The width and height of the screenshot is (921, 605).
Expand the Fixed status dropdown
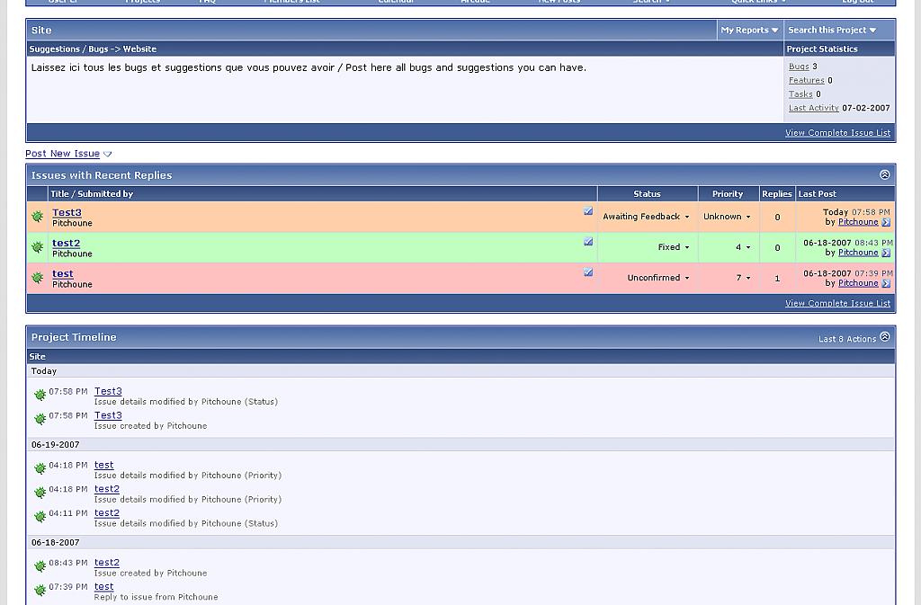[x=673, y=247]
